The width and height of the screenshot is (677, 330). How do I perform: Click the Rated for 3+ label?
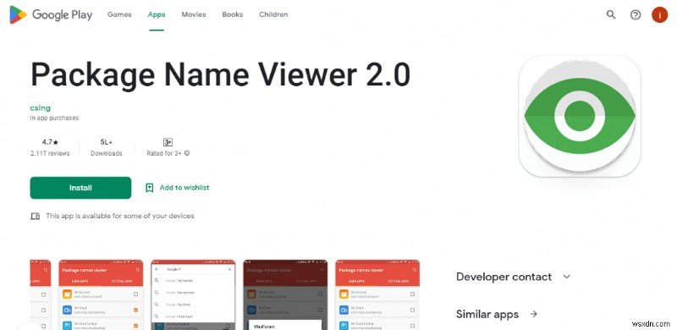coord(165,153)
